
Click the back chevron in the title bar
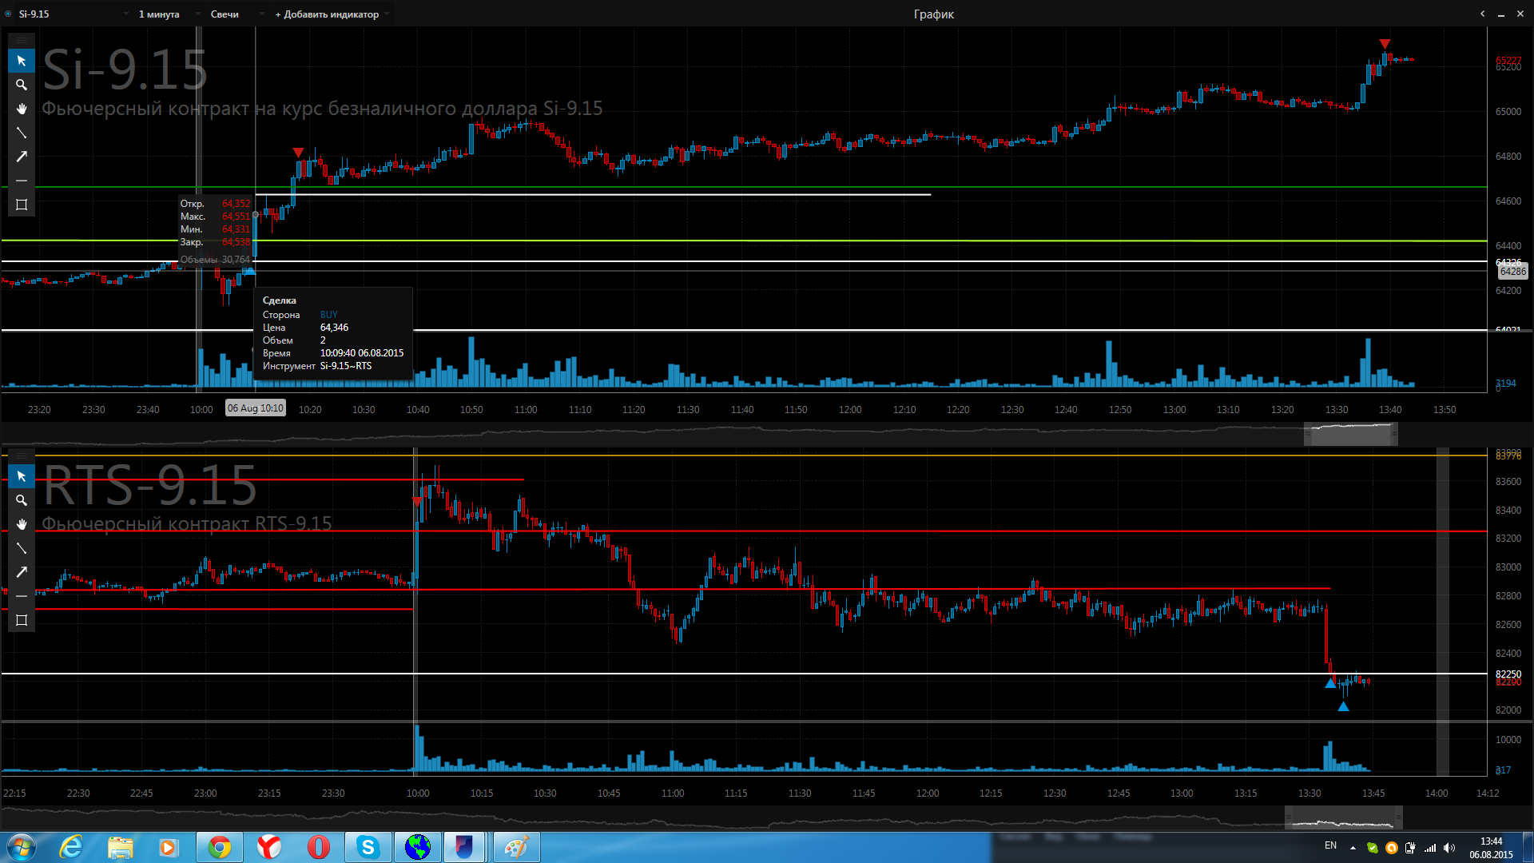(x=1482, y=14)
